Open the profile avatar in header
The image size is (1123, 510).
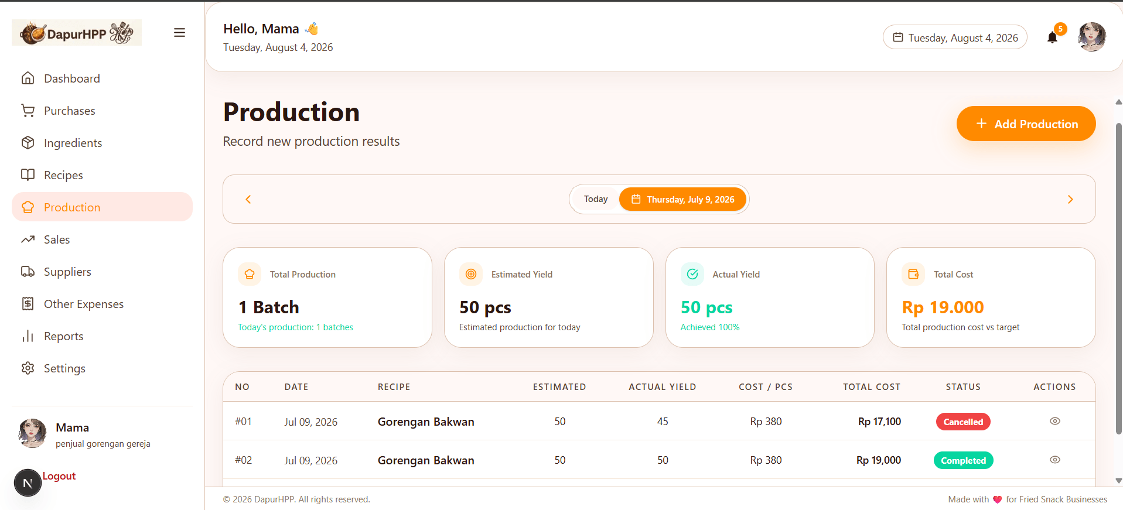pos(1092,37)
